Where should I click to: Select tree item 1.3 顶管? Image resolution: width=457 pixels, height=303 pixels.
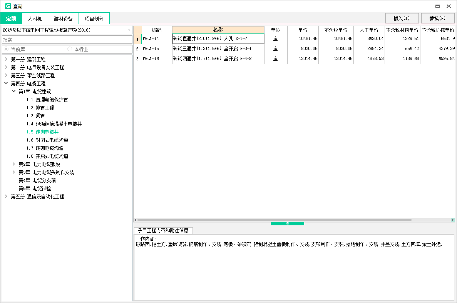pos(35,116)
